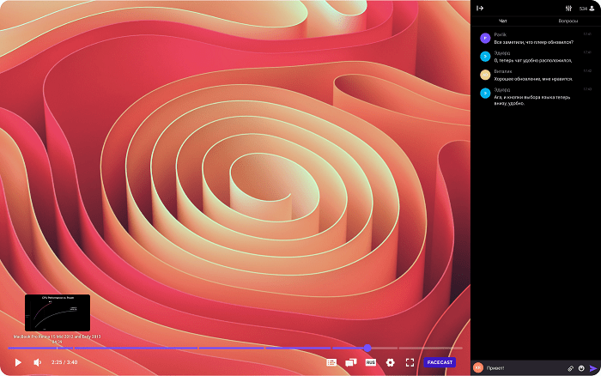This screenshot has height=376, width=601.
Task: Click the Привет! message input field
Action: [525, 368]
